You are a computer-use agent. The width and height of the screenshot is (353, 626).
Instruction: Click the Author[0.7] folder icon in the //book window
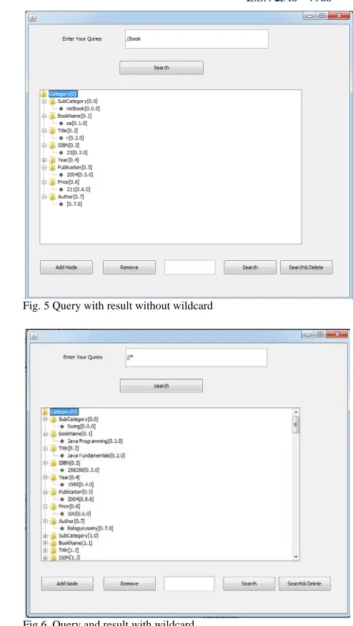tap(52, 197)
